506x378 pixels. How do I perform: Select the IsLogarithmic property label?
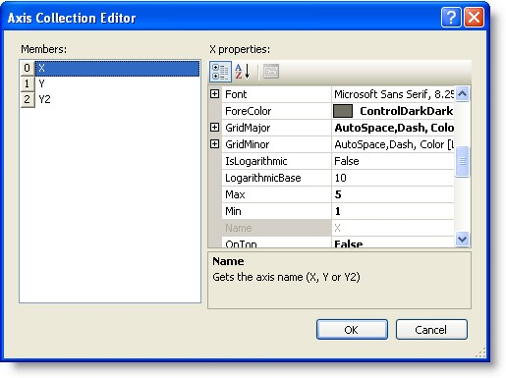pos(256,161)
